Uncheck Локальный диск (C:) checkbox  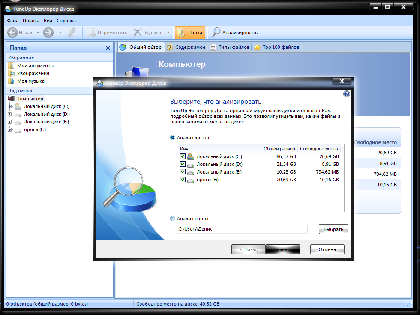(183, 156)
